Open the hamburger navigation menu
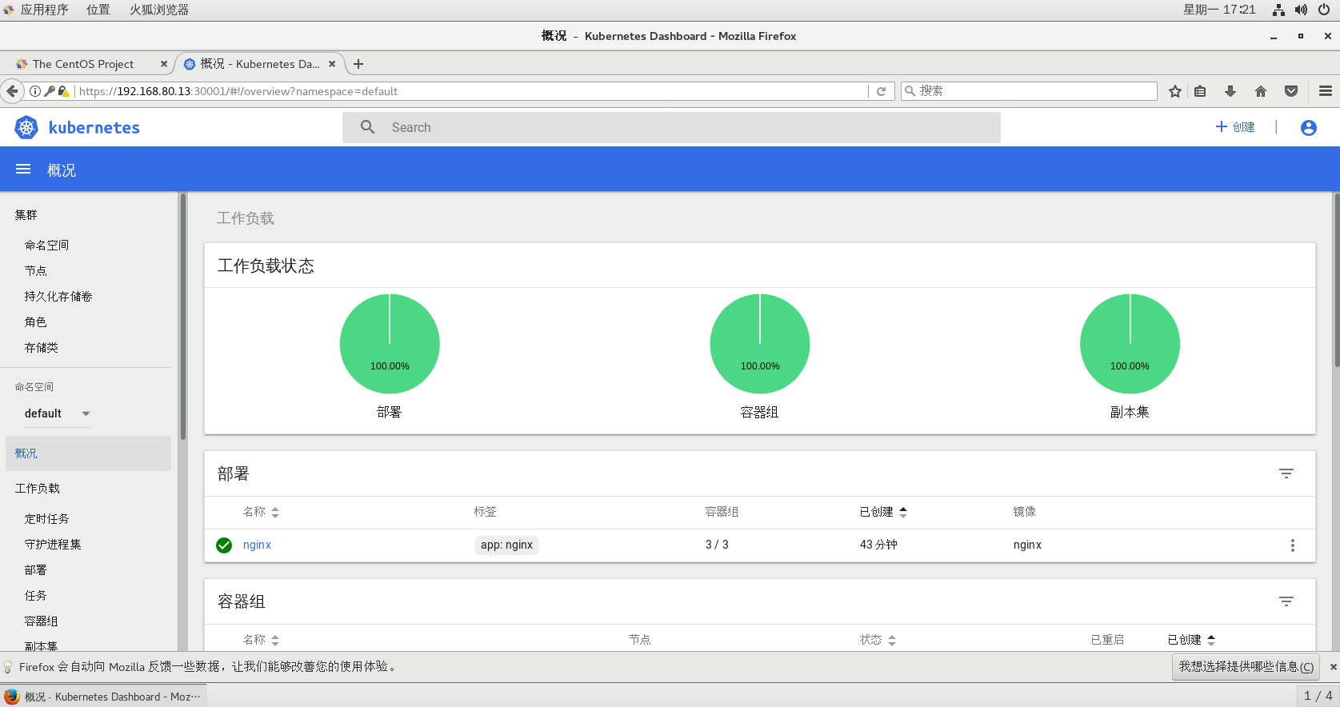The width and height of the screenshot is (1340, 707). [x=23, y=169]
